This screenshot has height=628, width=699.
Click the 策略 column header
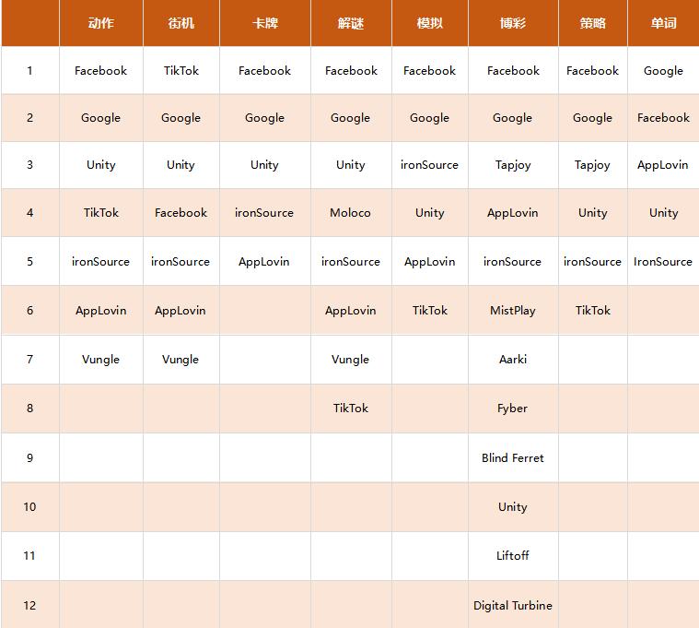pos(592,23)
